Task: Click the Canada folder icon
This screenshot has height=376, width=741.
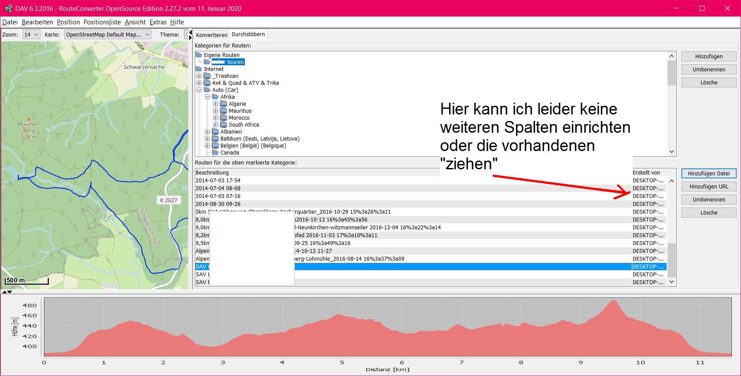Action: pos(215,153)
